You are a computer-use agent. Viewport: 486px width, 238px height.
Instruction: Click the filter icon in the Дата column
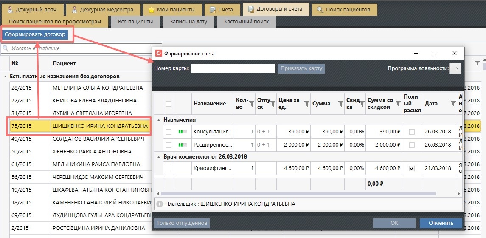click(452, 104)
